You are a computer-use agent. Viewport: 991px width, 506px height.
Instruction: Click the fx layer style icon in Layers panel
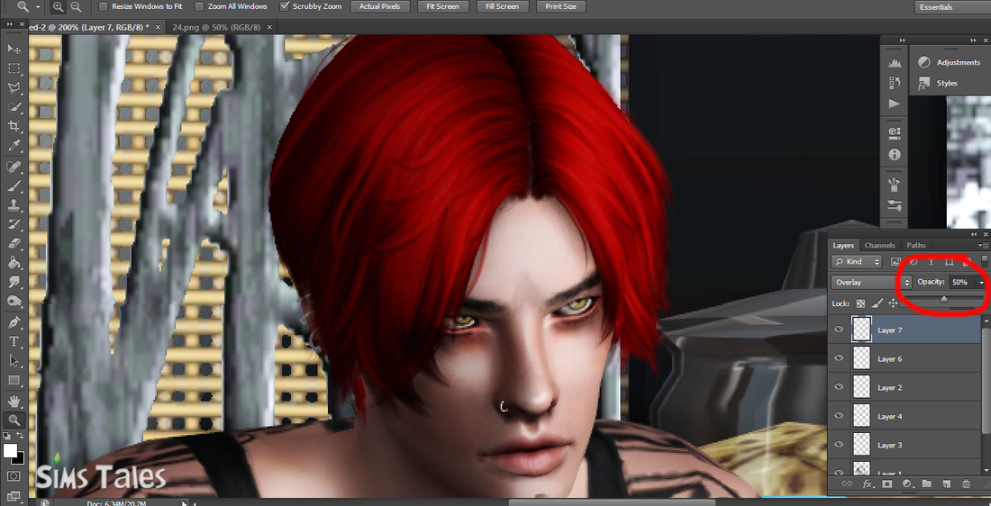tap(868, 483)
